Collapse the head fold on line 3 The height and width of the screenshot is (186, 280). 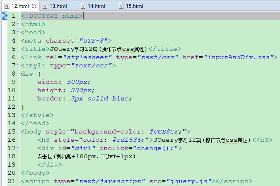pos(17,32)
